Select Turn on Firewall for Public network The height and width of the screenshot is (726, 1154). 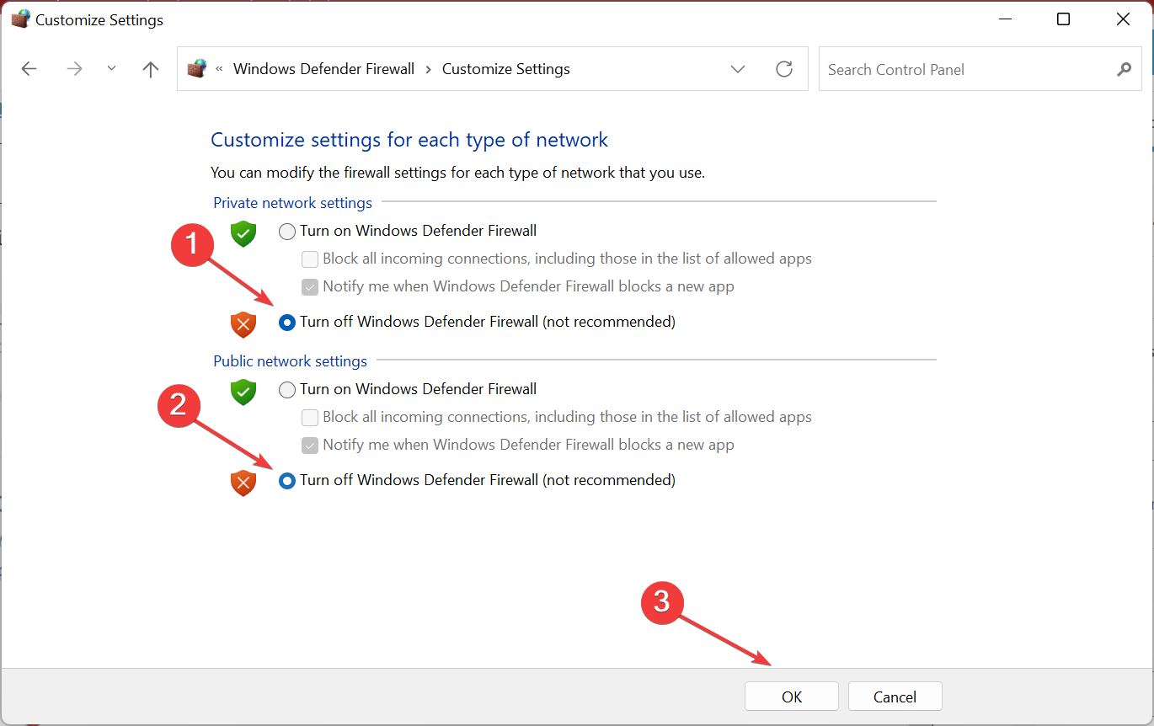tap(287, 390)
